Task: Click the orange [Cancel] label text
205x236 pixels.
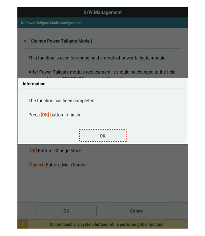Action: click(37, 165)
